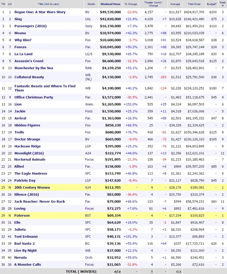227x274 pixels.
Task: Open the Fences movie link
Action: [x=20, y=47]
